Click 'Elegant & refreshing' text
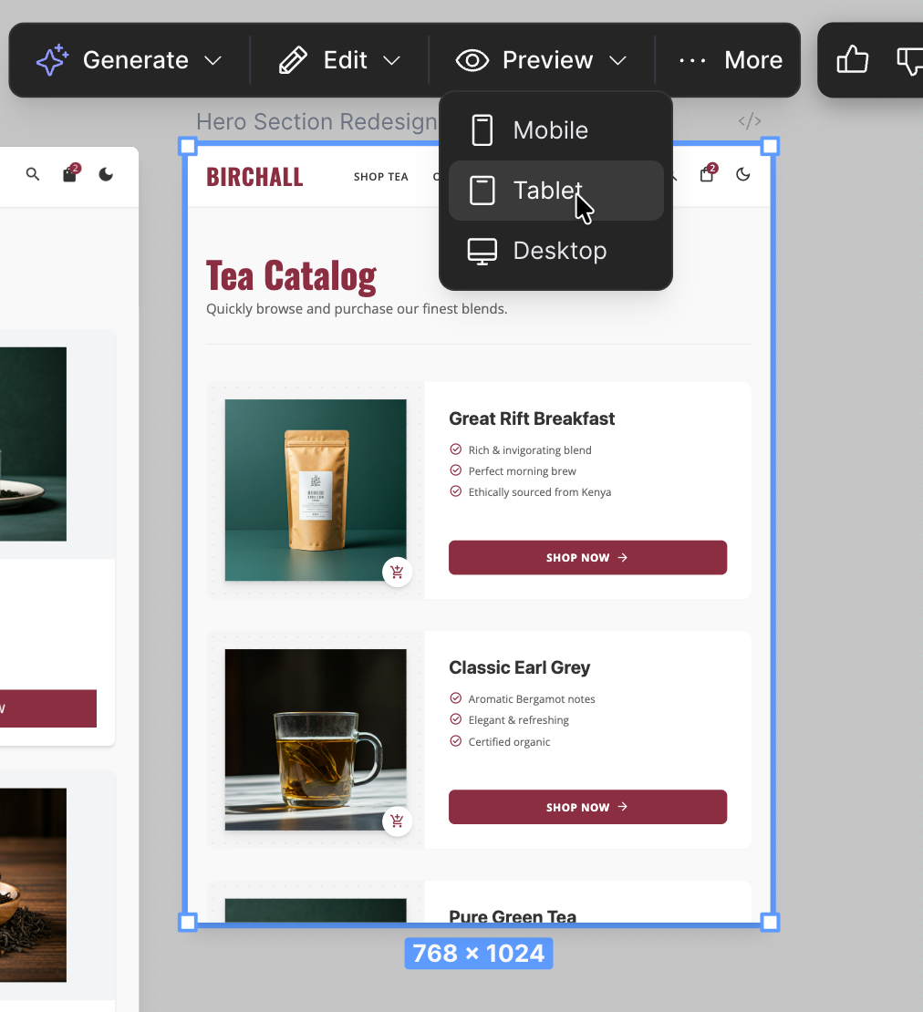This screenshot has width=923, height=1012. coord(518,720)
